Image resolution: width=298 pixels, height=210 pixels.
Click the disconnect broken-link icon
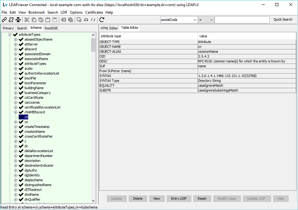11,20
